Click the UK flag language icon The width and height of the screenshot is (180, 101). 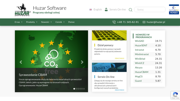(91, 9)
